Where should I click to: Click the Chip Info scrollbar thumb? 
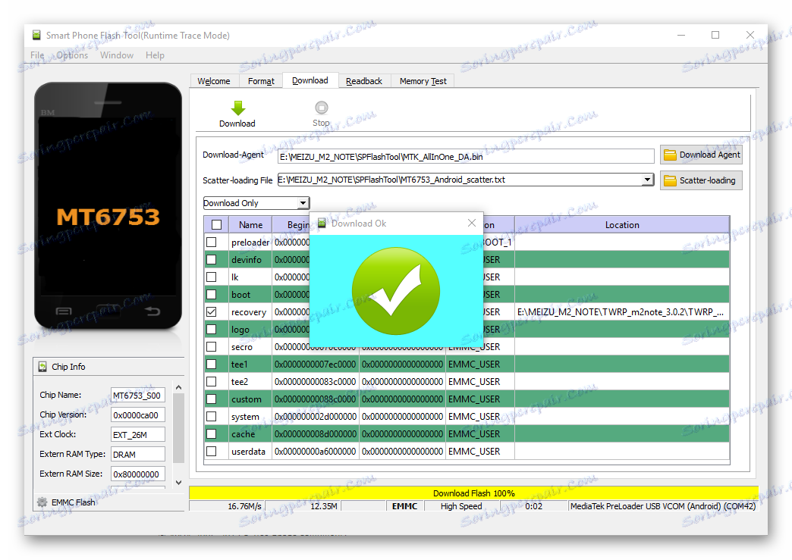click(178, 428)
